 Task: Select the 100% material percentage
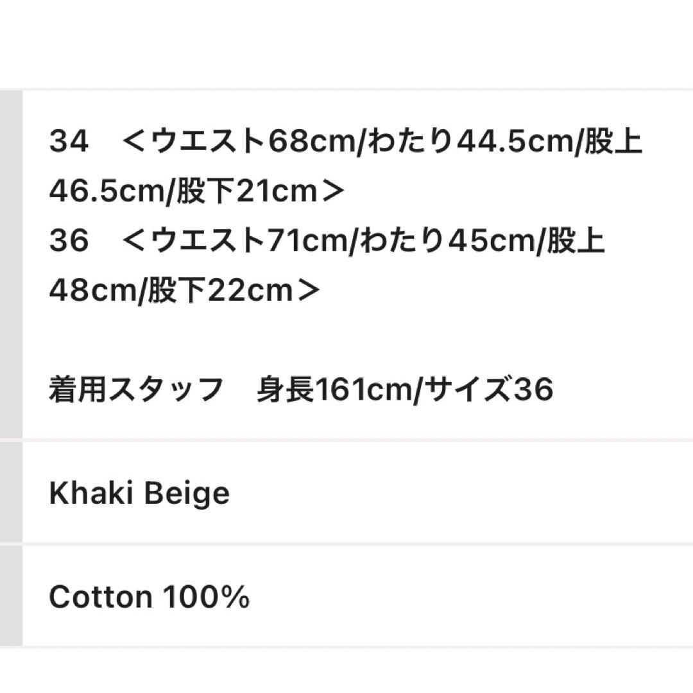pyautogui.click(x=206, y=597)
